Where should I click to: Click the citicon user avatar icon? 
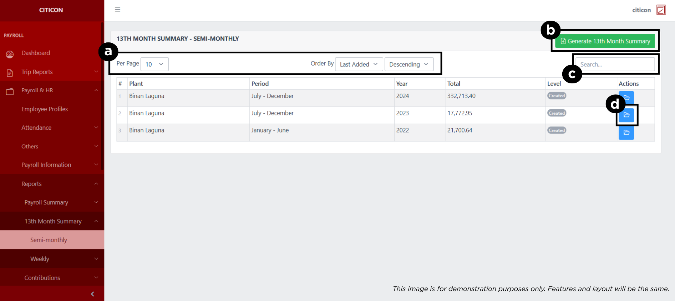[x=661, y=10]
